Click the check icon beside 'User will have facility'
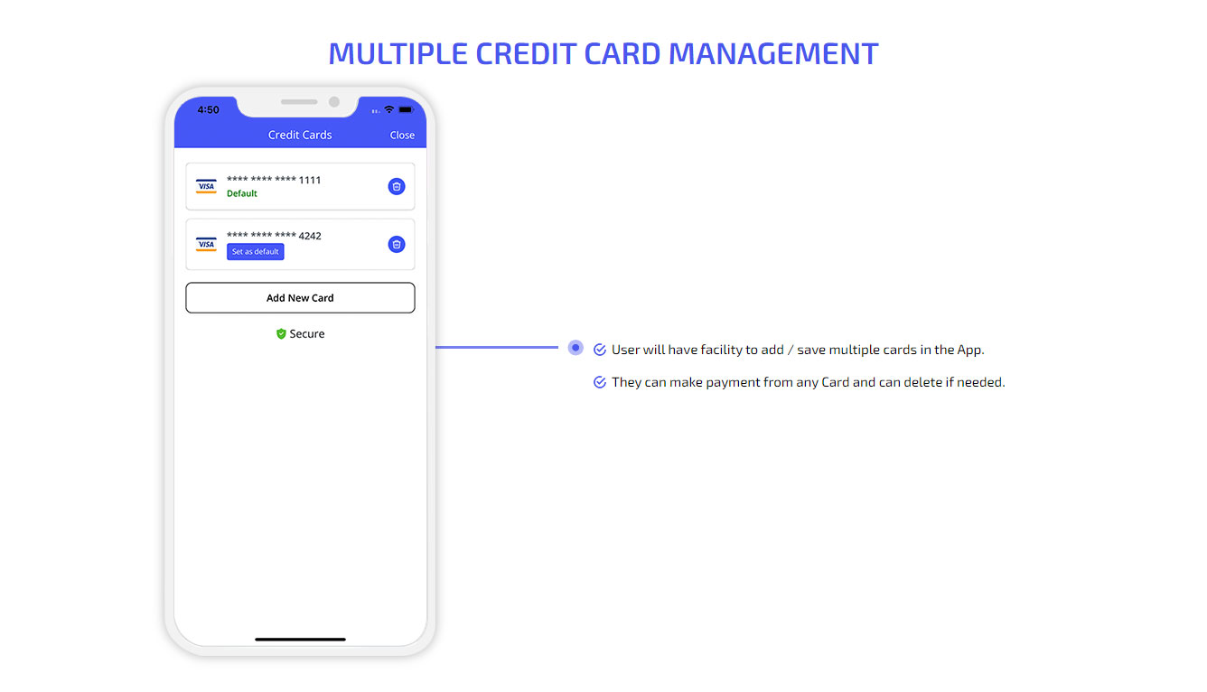Viewport: 1207px width, 692px height. point(600,350)
